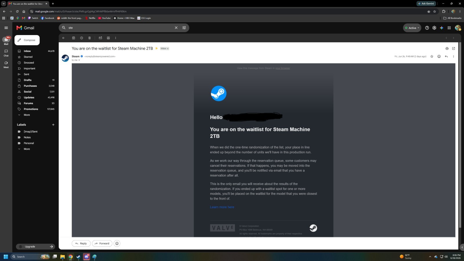This screenshot has width=464, height=261.
Task: Click emoji reaction button next to Forward
Action: click(x=117, y=244)
